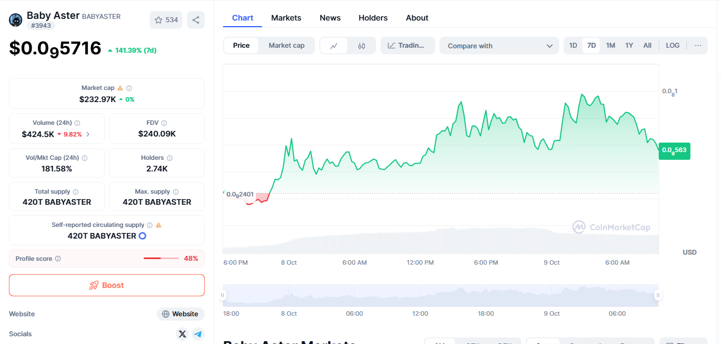The height and width of the screenshot is (344, 721).
Task: Open the X (Twitter) social link
Action: [182, 334]
